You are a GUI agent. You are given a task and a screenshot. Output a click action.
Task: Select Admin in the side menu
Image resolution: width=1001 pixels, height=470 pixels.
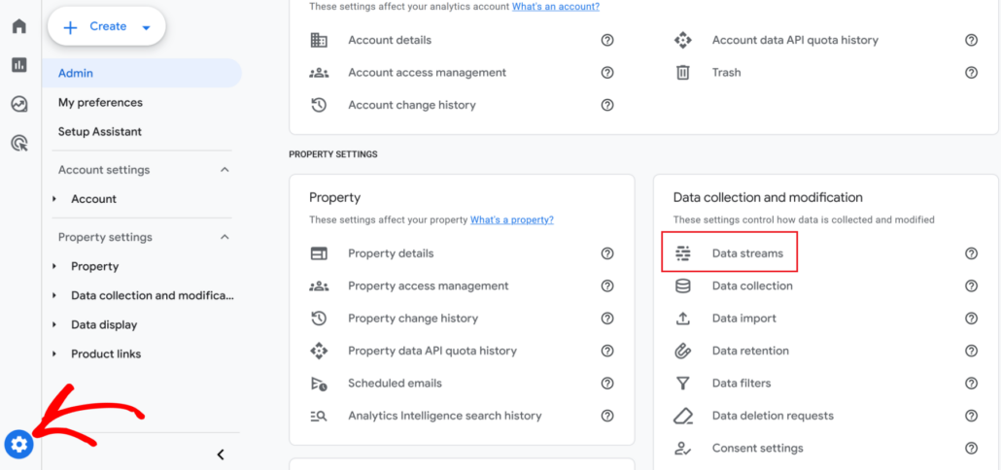[142, 74]
